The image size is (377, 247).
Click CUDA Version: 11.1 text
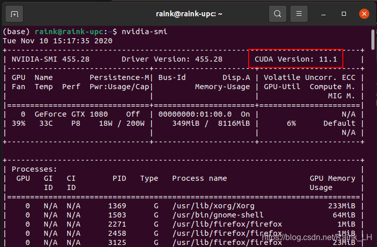click(x=295, y=59)
